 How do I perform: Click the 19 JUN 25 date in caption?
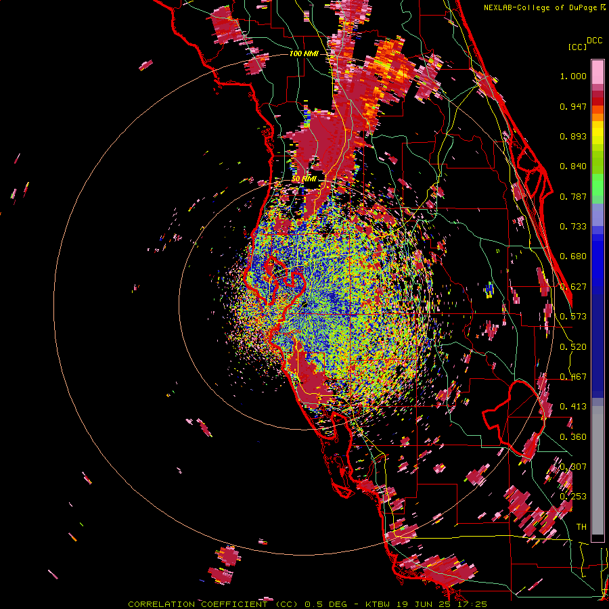[424, 604]
